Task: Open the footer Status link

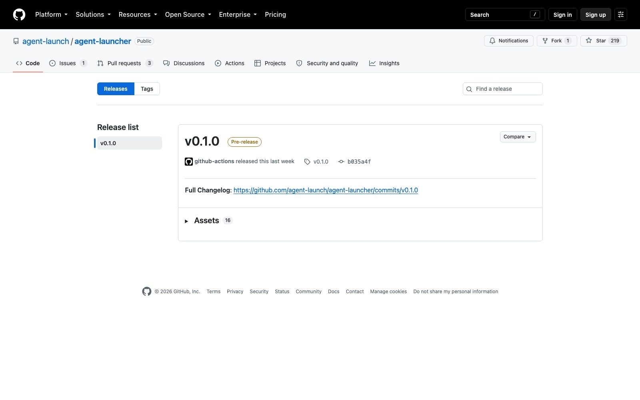Action: pos(282,292)
